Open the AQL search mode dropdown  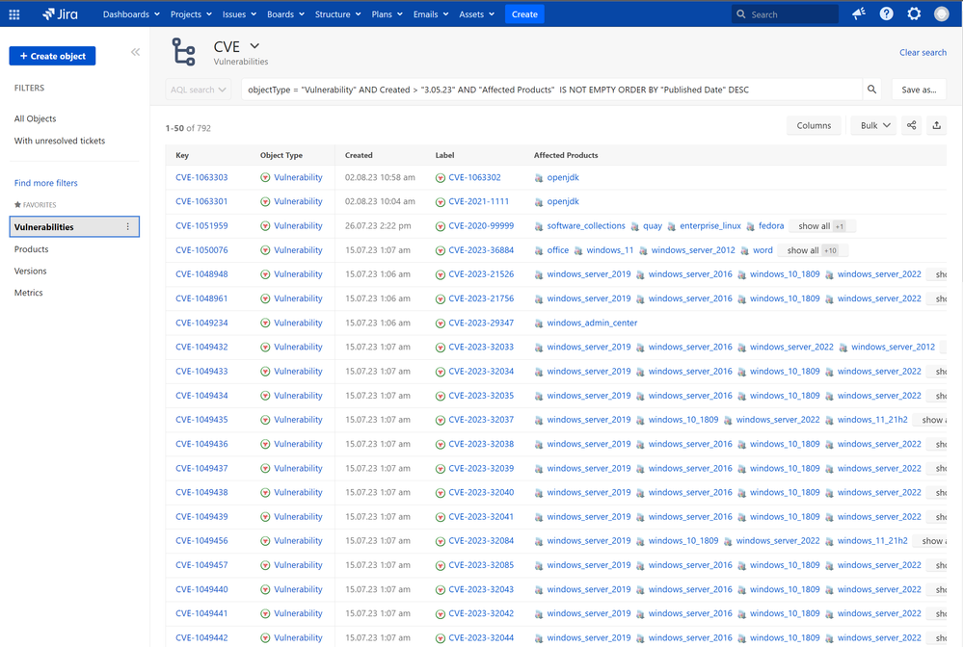pos(199,90)
